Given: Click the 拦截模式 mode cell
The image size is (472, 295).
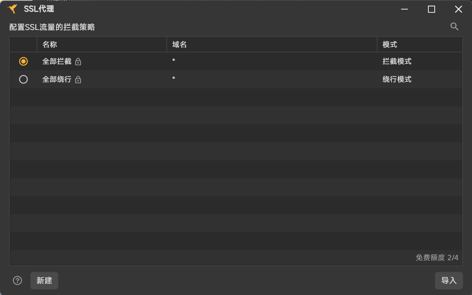Looking at the screenshot, I should click(x=397, y=62).
